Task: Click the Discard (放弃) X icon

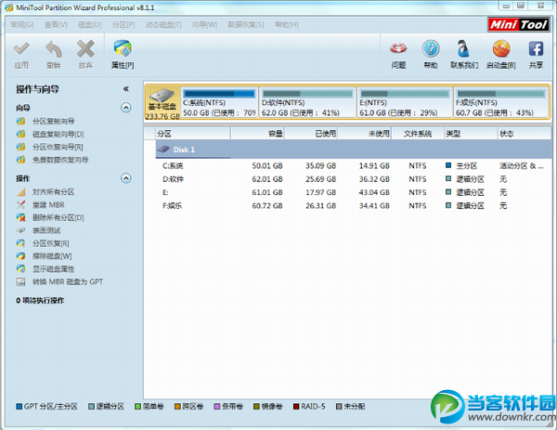Action: pos(85,49)
